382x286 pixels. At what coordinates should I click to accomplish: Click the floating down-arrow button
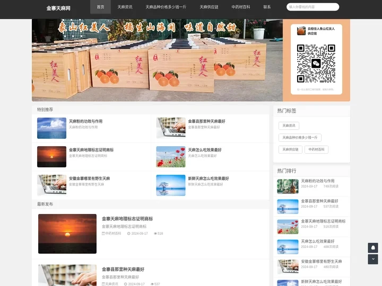coord(373,259)
